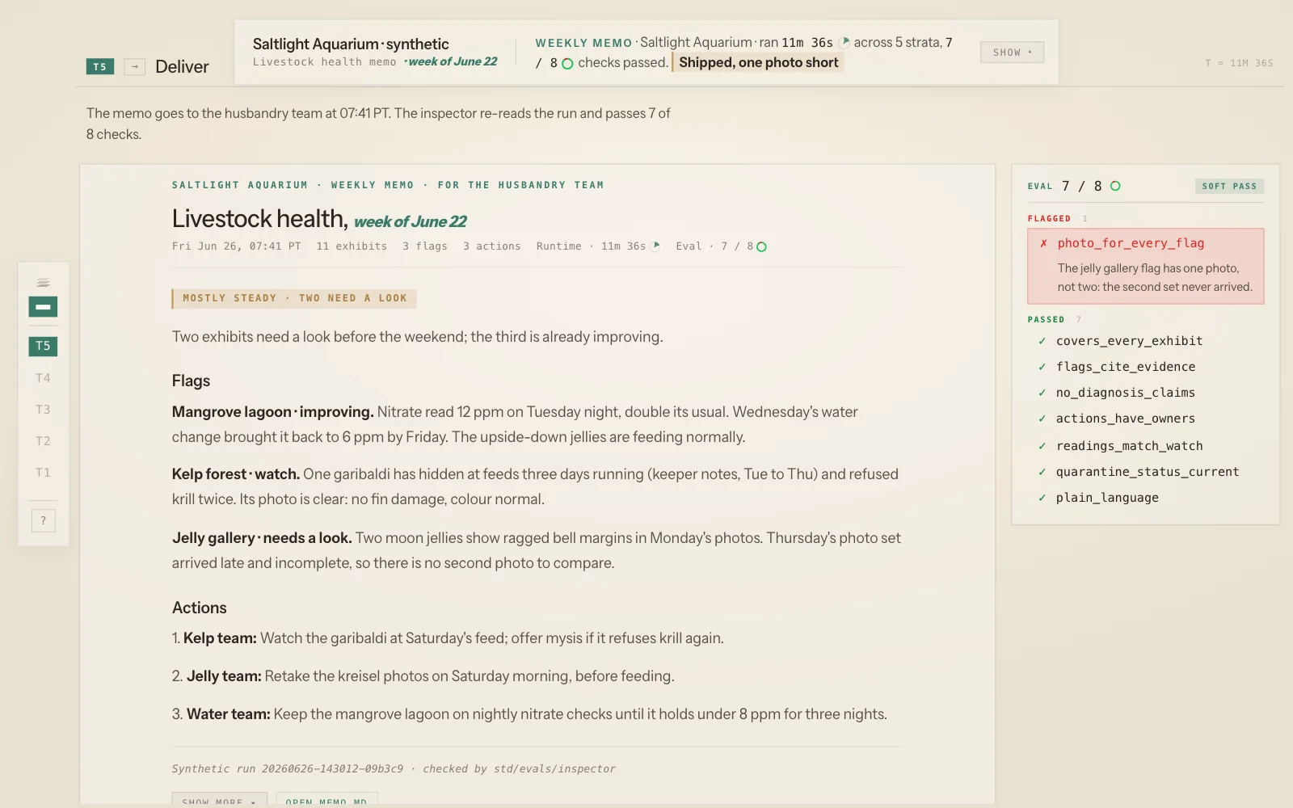Click the '3 flags' count in memo metadata
Image resolution: width=1293 pixels, height=808 pixels.
pyautogui.click(x=425, y=246)
